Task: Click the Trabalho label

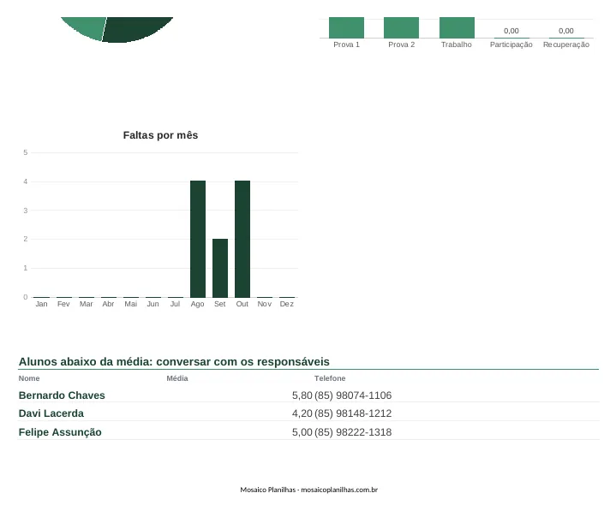Action: click(x=457, y=45)
